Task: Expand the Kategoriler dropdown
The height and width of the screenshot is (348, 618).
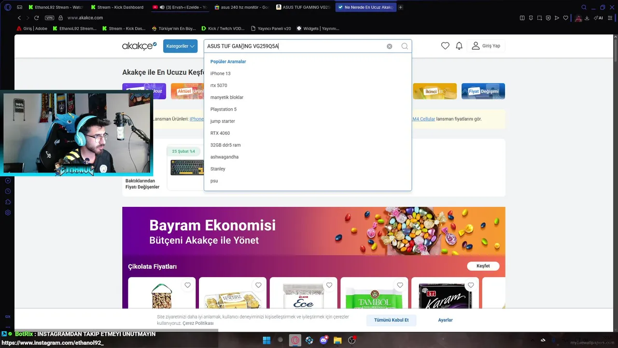Action: pos(180,46)
